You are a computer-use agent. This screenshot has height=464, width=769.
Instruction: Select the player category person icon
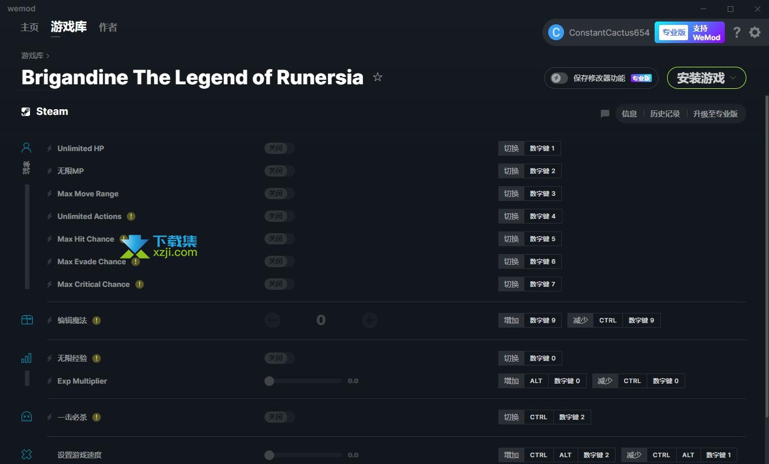26,148
